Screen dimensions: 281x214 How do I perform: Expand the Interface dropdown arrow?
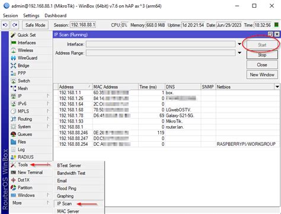[x=240, y=44]
